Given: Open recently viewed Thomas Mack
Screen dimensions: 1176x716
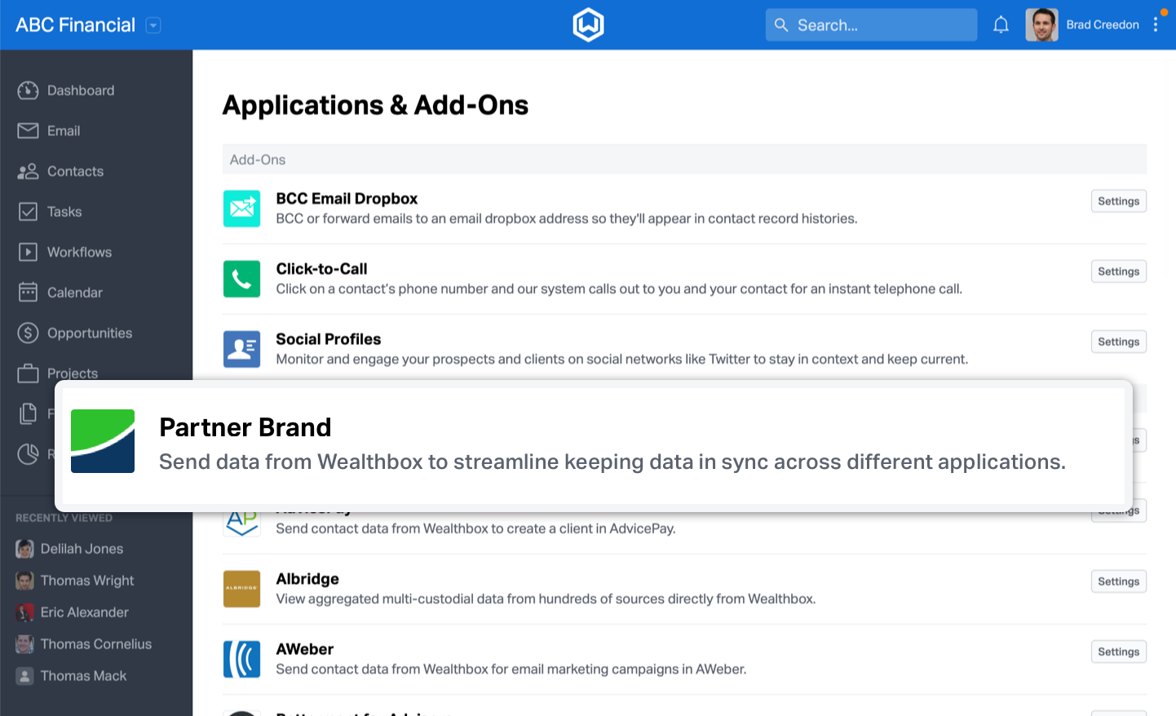Looking at the screenshot, I should pos(84,676).
